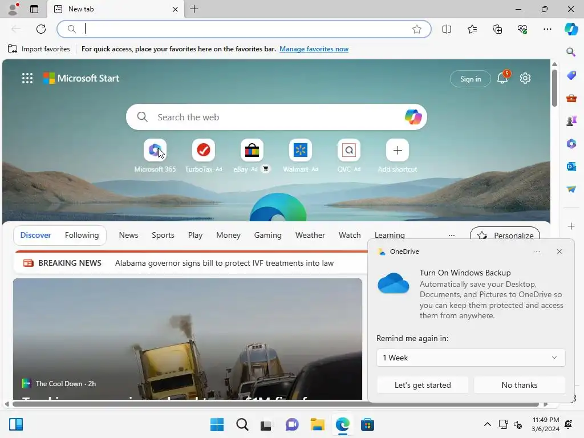The width and height of the screenshot is (584, 438).
Task: Open sidebar Search icon
Action: pos(571,52)
